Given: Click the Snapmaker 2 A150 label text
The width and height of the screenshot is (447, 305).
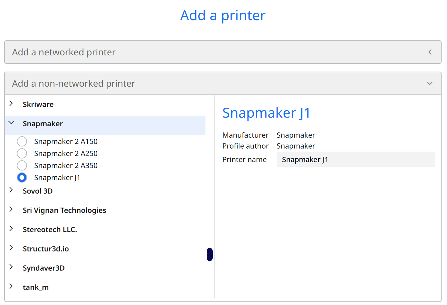Looking at the screenshot, I should (66, 141).
